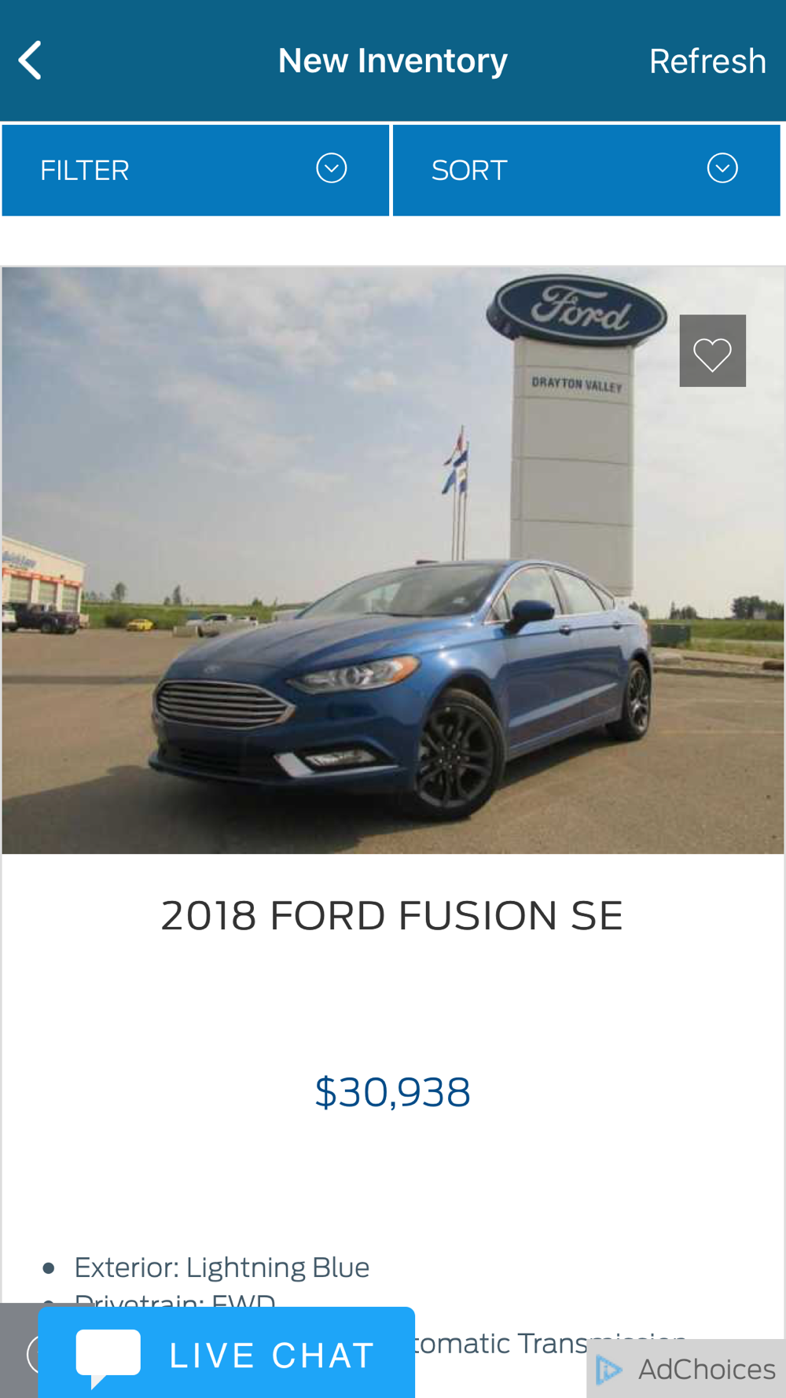Open the AdChoices link
The width and height of the screenshot is (786, 1398).
(x=686, y=1369)
